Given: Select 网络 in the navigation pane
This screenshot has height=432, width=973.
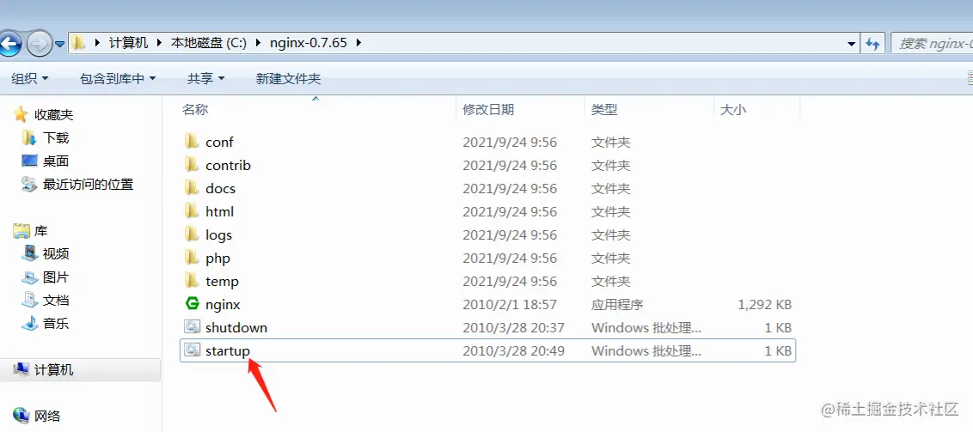Looking at the screenshot, I should (x=47, y=416).
